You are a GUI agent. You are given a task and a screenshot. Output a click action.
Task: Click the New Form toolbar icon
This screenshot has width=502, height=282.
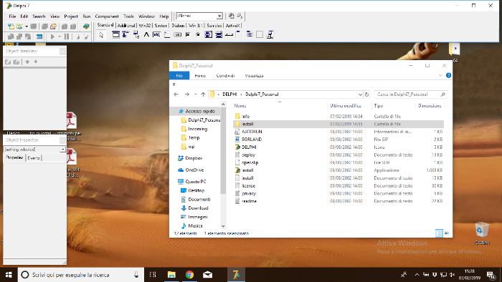pos(39,37)
